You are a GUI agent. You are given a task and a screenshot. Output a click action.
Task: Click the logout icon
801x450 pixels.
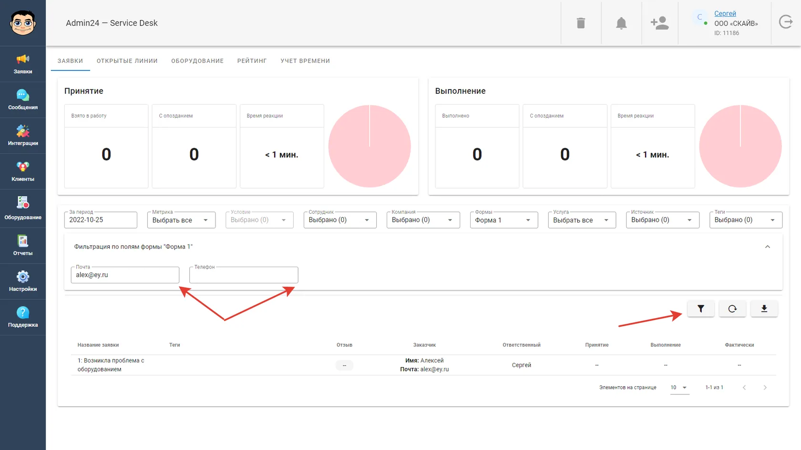[x=786, y=22]
